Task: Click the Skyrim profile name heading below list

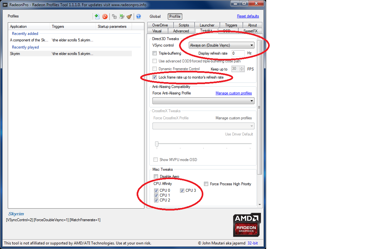Action: [x=16, y=214]
